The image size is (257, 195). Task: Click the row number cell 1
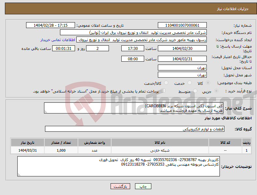[x=247, y=150]
